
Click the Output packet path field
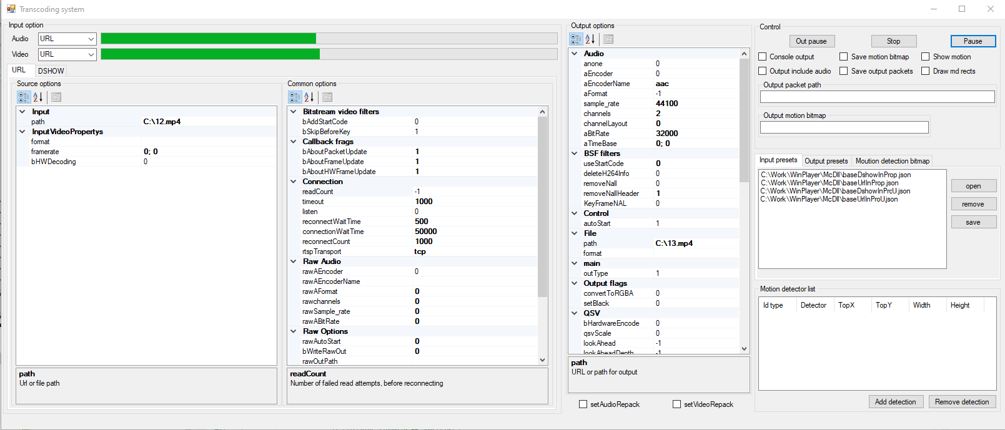tap(877, 97)
